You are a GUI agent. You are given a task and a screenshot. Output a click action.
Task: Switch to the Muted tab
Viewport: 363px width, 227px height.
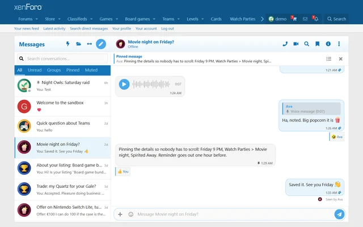pos(91,70)
